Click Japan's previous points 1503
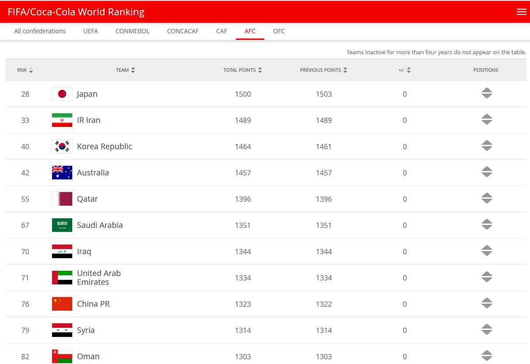 pos(324,94)
